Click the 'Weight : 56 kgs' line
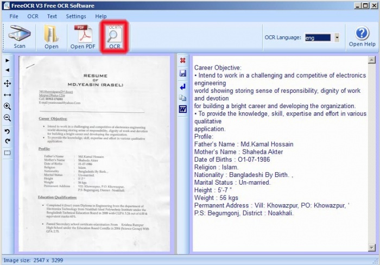This screenshot has width=380, height=265. click(x=216, y=198)
